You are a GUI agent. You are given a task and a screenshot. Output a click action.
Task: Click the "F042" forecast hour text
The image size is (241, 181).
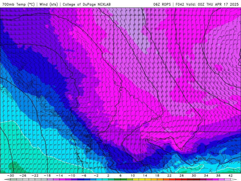click(x=180, y=4)
